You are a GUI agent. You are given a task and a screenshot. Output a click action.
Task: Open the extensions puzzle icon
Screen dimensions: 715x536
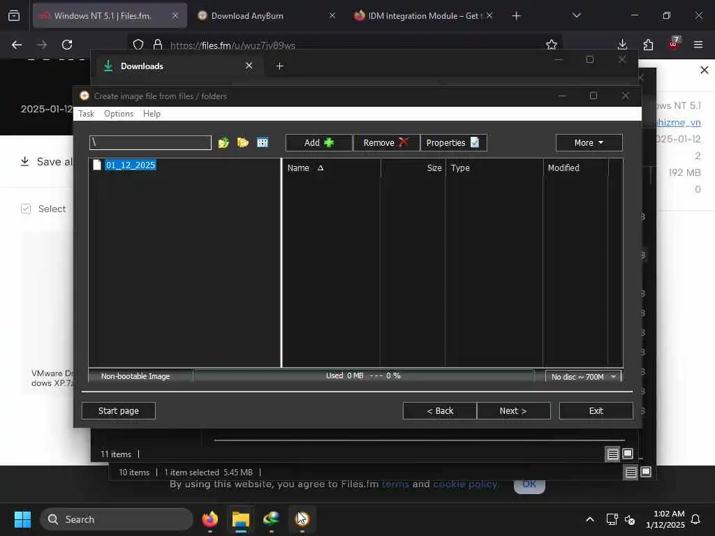coord(648,45)
